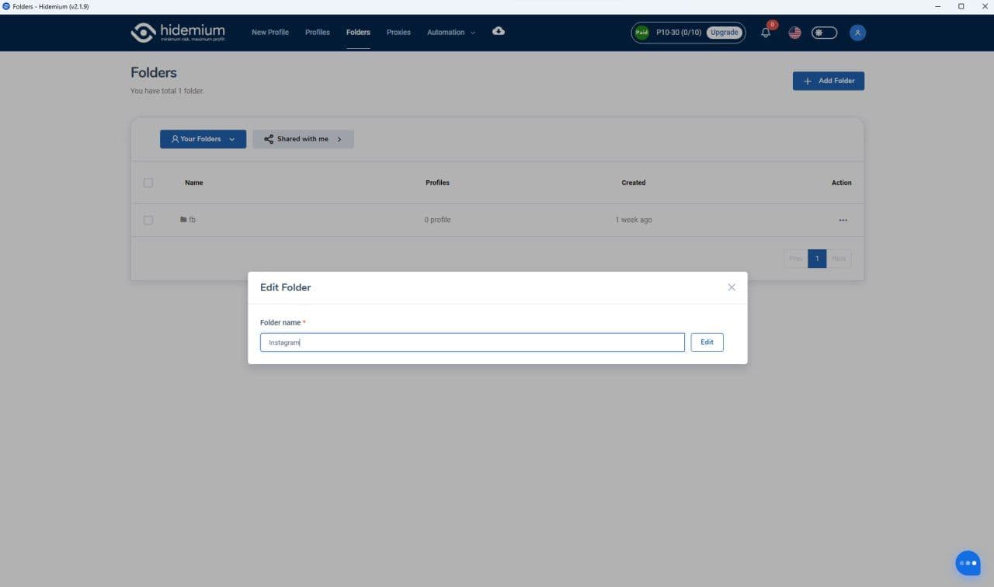Image resolution: width=994 pixels, height=587 pixels.
Task: Open the user account avatar
Action: click(x=857, y=33)
